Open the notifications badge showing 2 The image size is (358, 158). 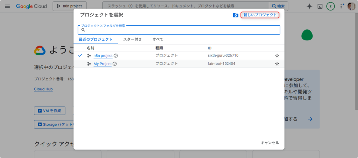click(330, 6)
